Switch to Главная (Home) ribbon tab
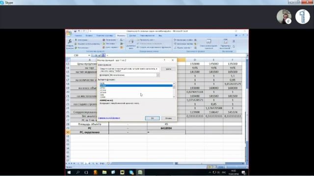This screenshot has width=314, height=176. [x=78, y=36]
